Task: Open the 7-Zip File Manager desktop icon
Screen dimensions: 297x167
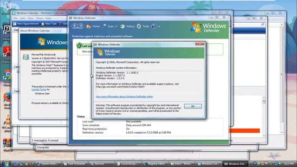Action: tap(7, 32)
